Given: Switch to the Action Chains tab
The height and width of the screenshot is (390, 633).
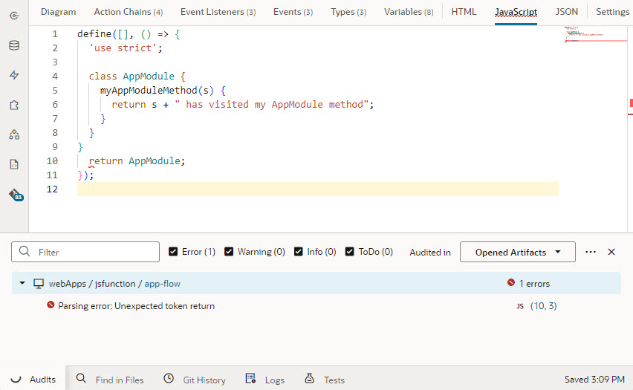Looking at the screenshot, I should pos(128,12).
